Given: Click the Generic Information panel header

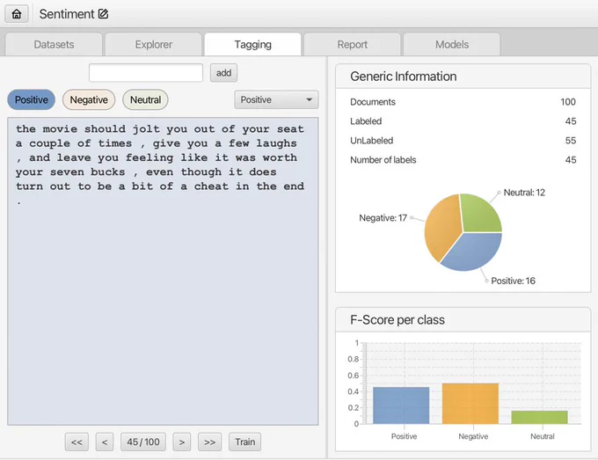Looking at the screenshot, I should coord(463,77).
